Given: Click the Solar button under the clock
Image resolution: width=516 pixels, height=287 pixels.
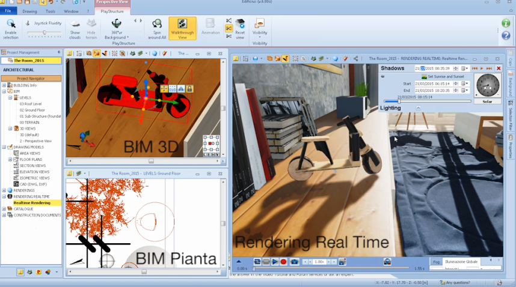Looking at the screenshot, I should coord(487,101).
